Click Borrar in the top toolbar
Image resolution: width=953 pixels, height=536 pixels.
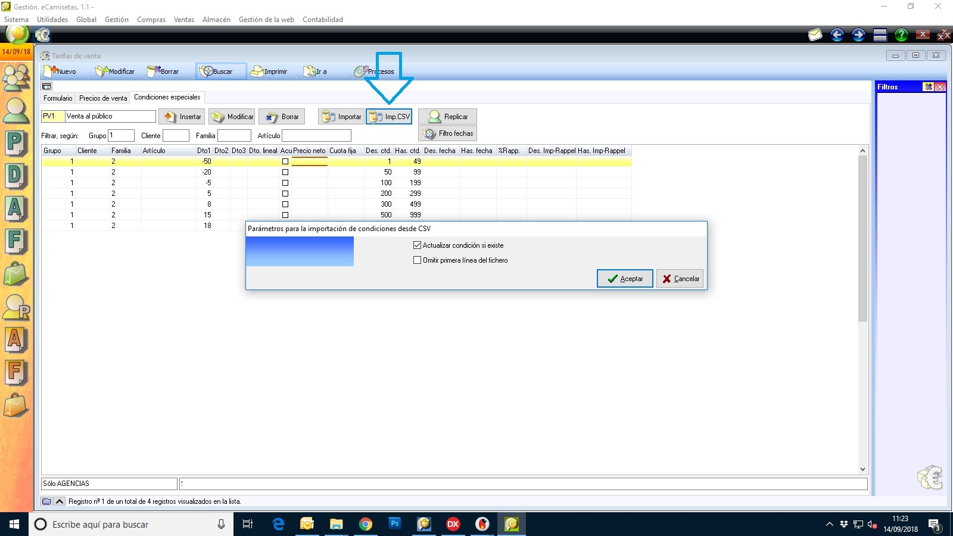point(163,71)
